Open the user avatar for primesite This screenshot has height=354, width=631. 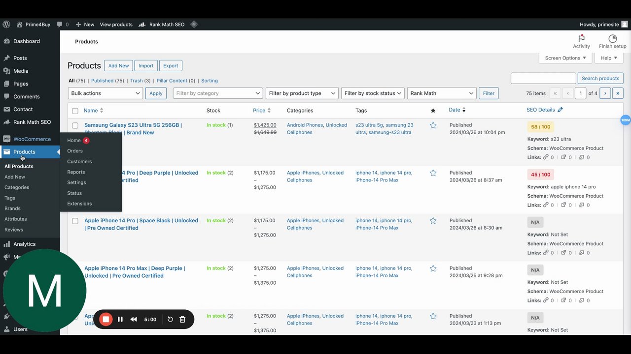625,24
